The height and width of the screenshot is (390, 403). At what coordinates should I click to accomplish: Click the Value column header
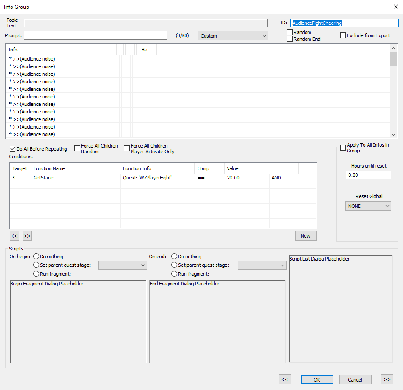[x=247, y=168]
